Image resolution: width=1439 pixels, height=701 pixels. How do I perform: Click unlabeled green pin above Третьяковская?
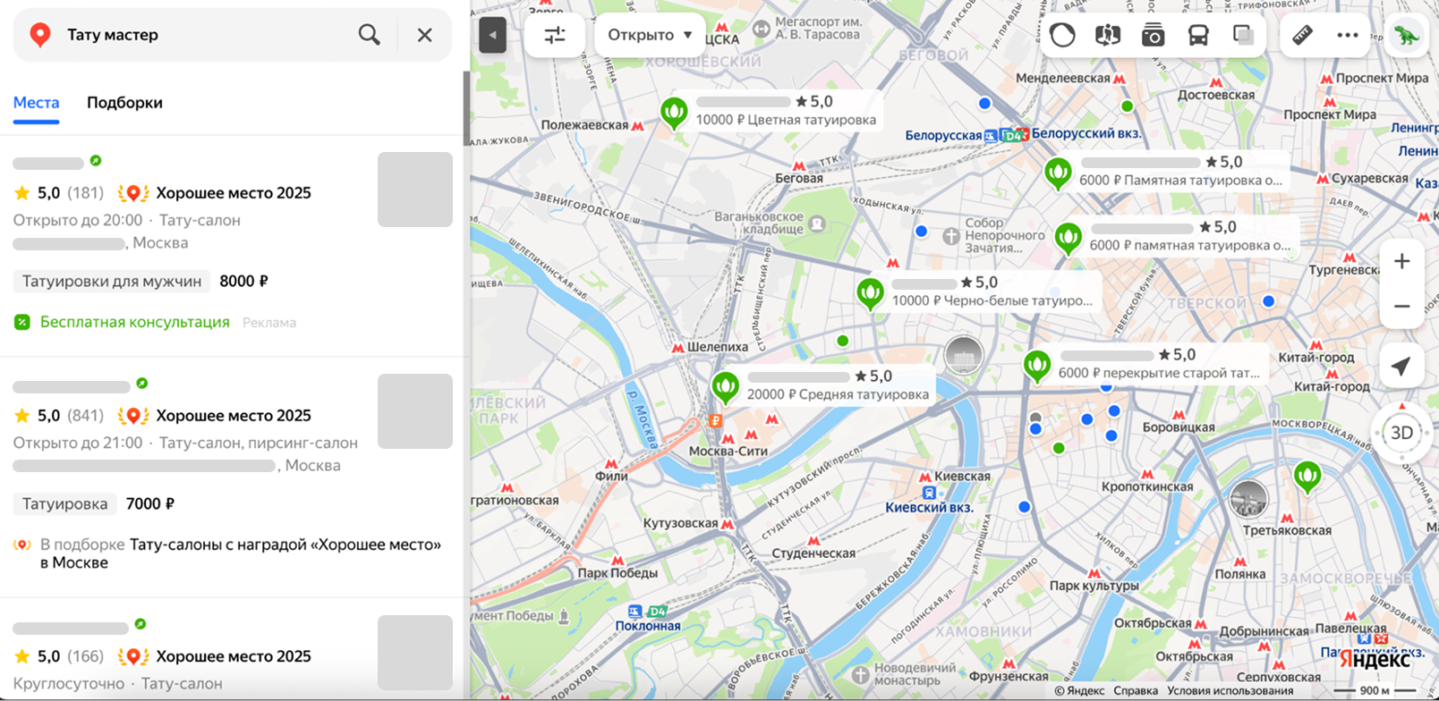(1307, 477)
